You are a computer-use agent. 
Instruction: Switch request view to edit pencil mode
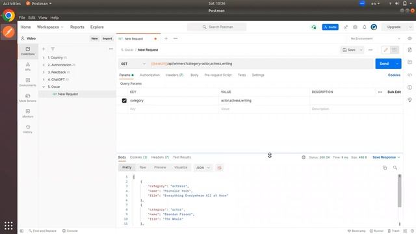tap(385, 50)
